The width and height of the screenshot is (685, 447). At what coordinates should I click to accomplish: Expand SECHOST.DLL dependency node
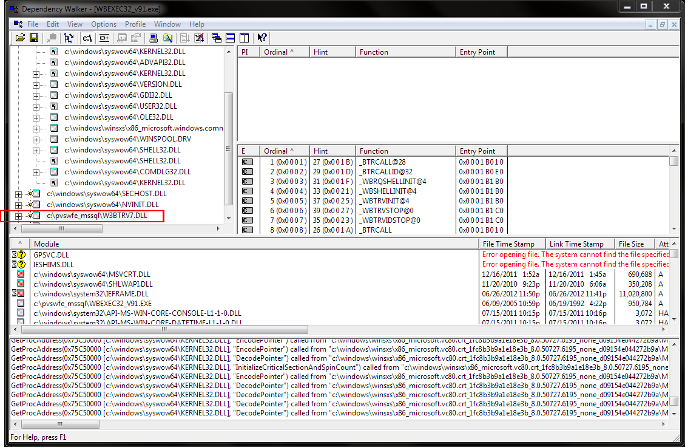tap(18, 194)
